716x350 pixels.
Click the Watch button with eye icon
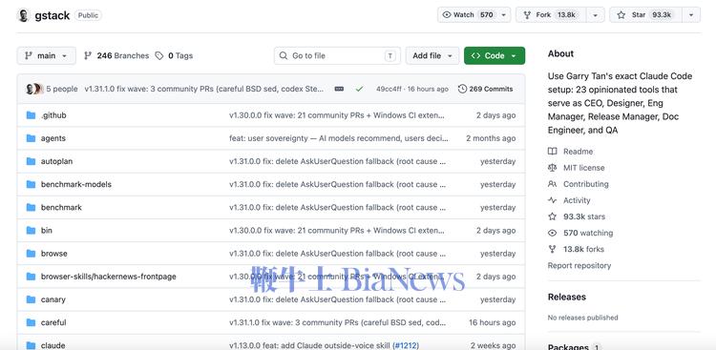coord(468,15)
